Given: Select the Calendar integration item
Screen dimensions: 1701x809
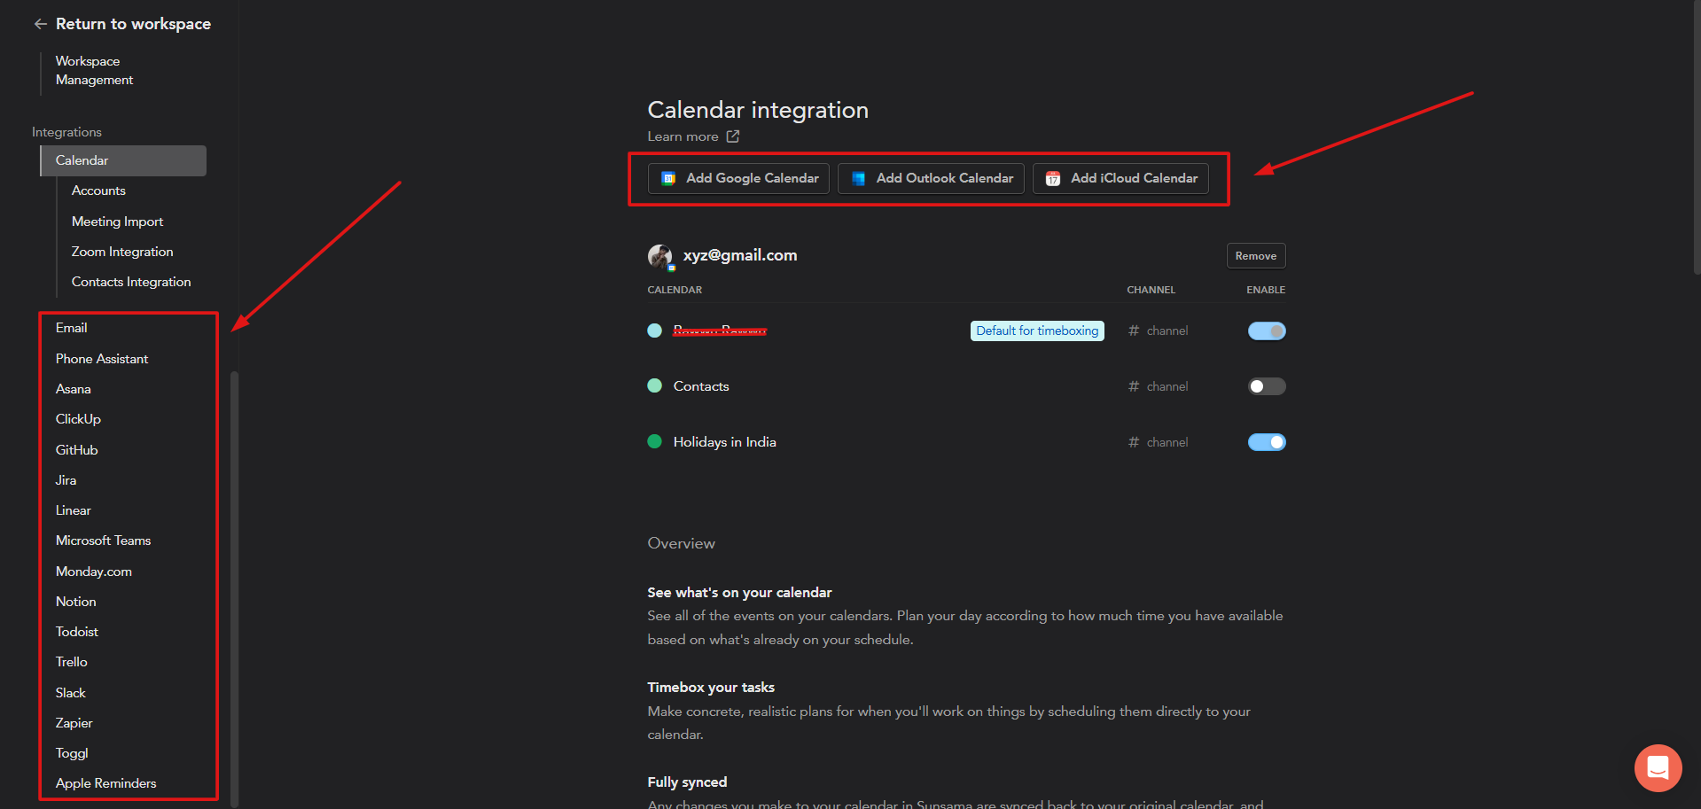Looking at the screenshot, I should pos(123,160).
